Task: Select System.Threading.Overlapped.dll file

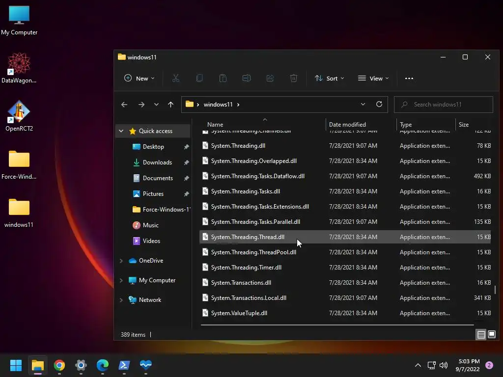Action: 345,161
